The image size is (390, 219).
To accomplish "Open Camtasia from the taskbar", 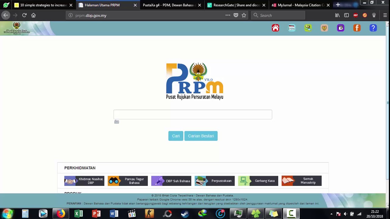I will 291,214.
